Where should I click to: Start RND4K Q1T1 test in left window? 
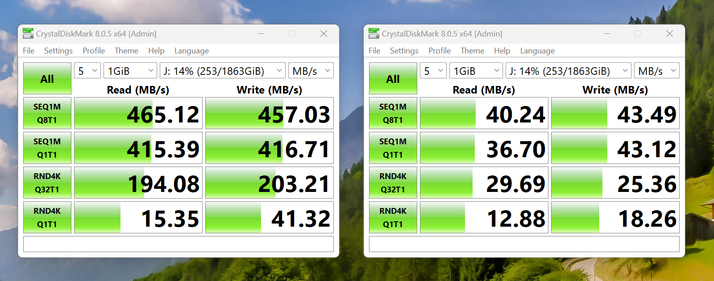(x=47, y=217)
